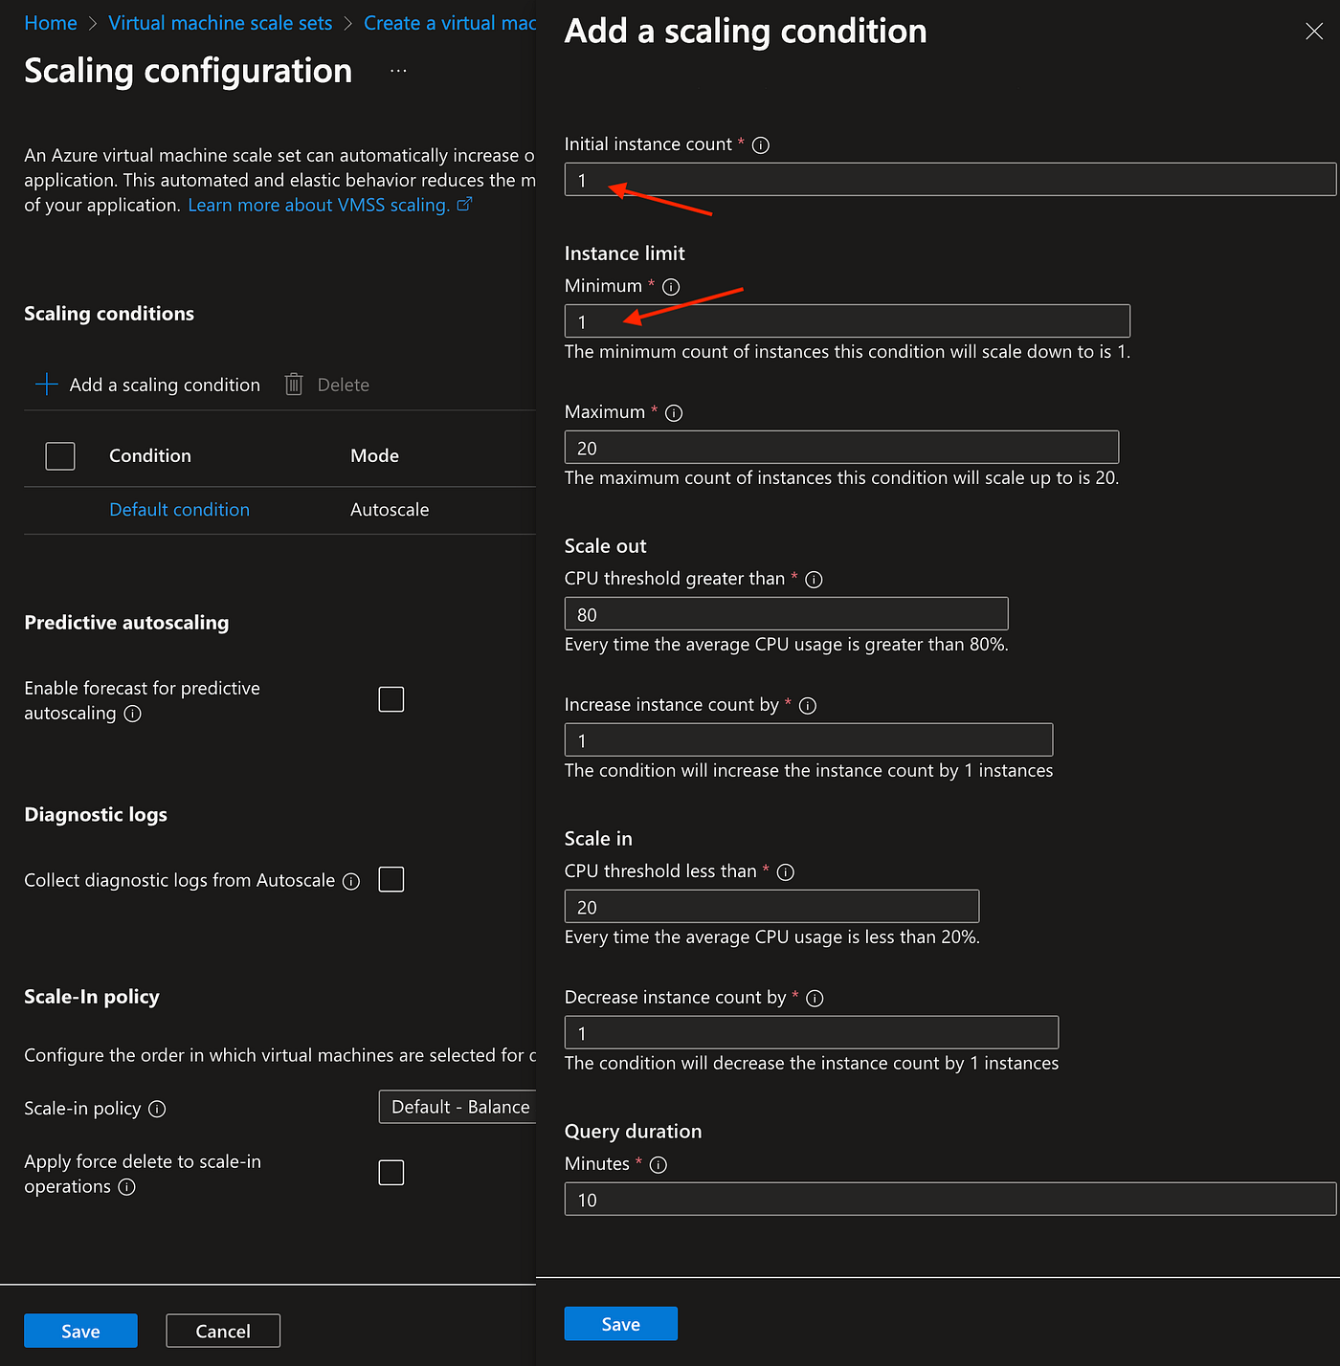Click info icon beside Maximum label

(x=674, y=413)
